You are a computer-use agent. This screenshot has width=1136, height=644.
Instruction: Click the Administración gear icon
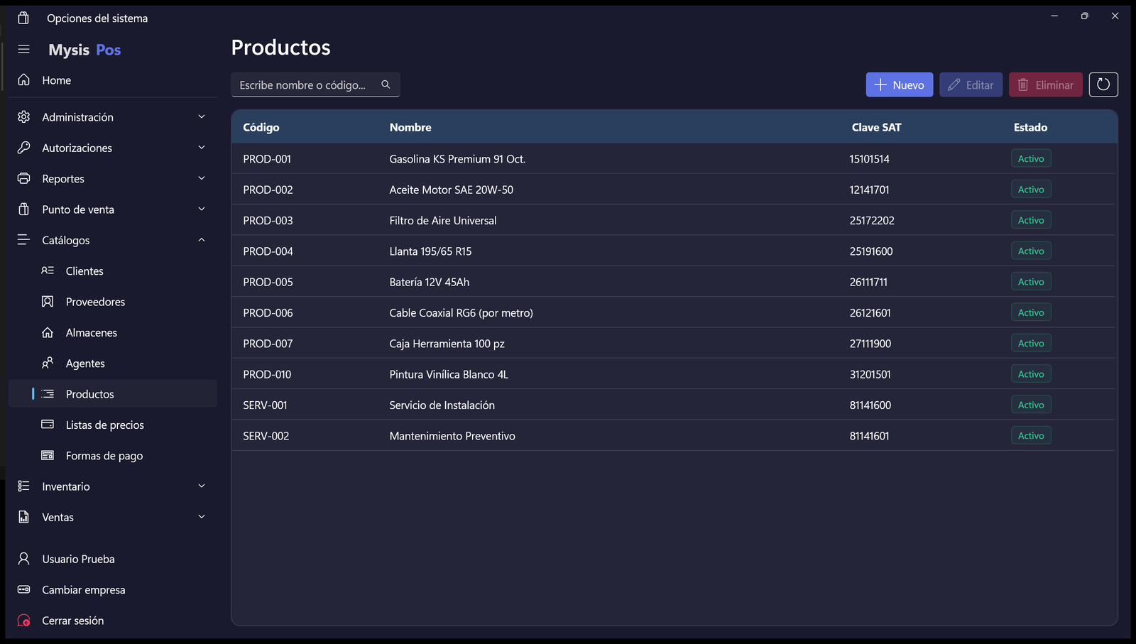click(x=23, y=117)
